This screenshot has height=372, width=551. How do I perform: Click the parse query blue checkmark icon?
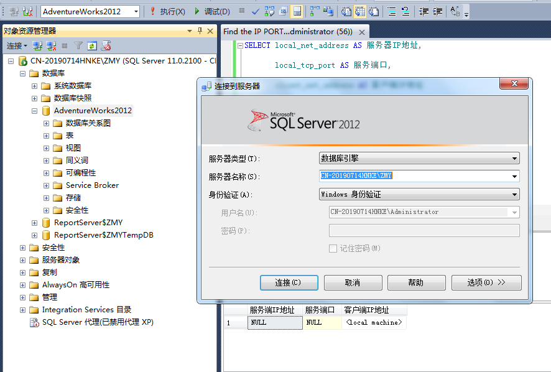pyautogui.click(x=256, y=11)
